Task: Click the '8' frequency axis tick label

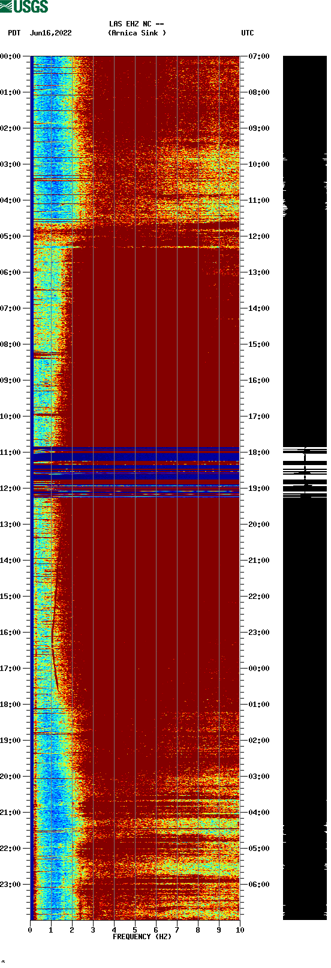Action: click(x=198, y=930)
